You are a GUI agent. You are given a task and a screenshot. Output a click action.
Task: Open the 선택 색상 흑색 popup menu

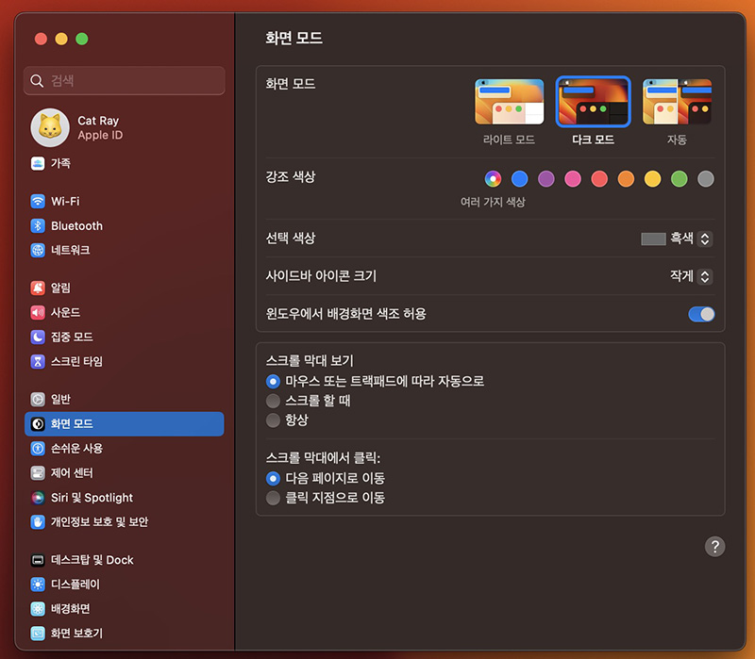[677, 239]
